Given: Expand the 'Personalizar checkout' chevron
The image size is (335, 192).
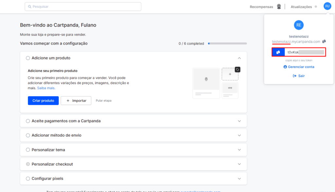Looking at the screenshot, I should [x=239, y=164].
